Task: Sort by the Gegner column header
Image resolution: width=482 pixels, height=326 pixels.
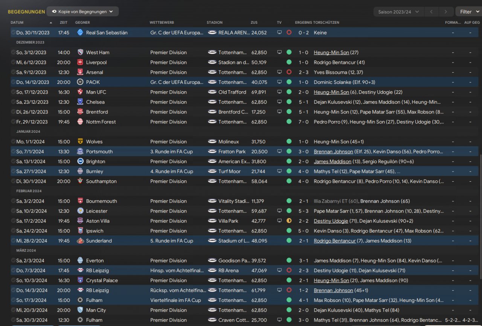Action: pyautogui.click(x=82, y=23)
